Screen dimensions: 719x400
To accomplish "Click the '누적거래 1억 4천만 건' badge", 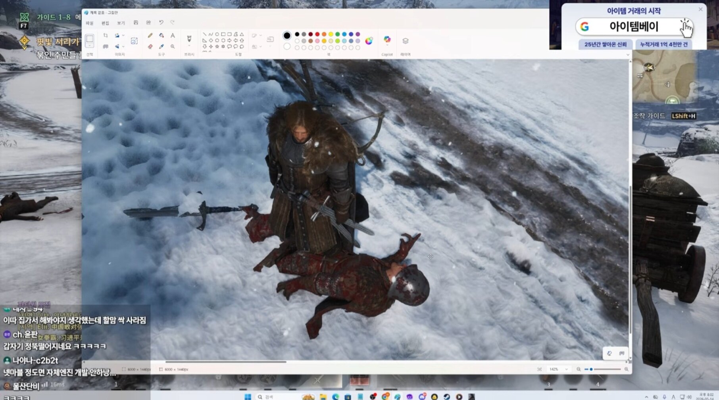I will (664, 44).
